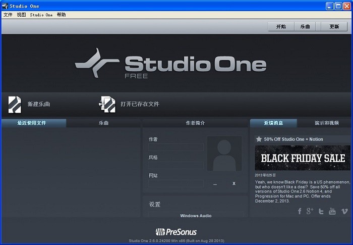The width and height of the screenshot is (353, 245).
Task: Open the 视图 menu
Action: pos(21,15)
